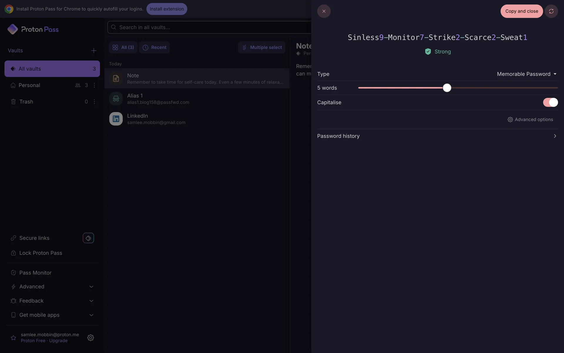
Task: Open the Password history row
Action: pos(437,136)
